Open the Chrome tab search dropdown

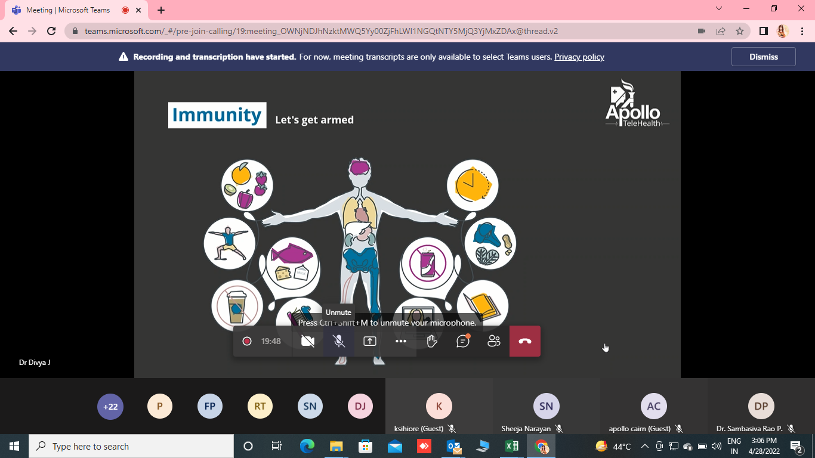(719, 9)
